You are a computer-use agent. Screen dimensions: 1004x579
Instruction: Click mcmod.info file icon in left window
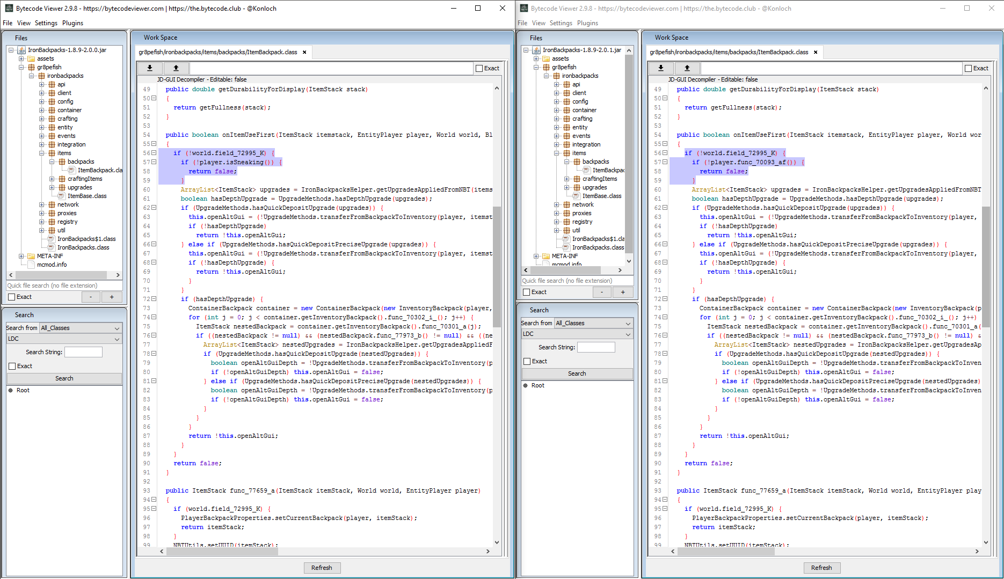(31, 265)
